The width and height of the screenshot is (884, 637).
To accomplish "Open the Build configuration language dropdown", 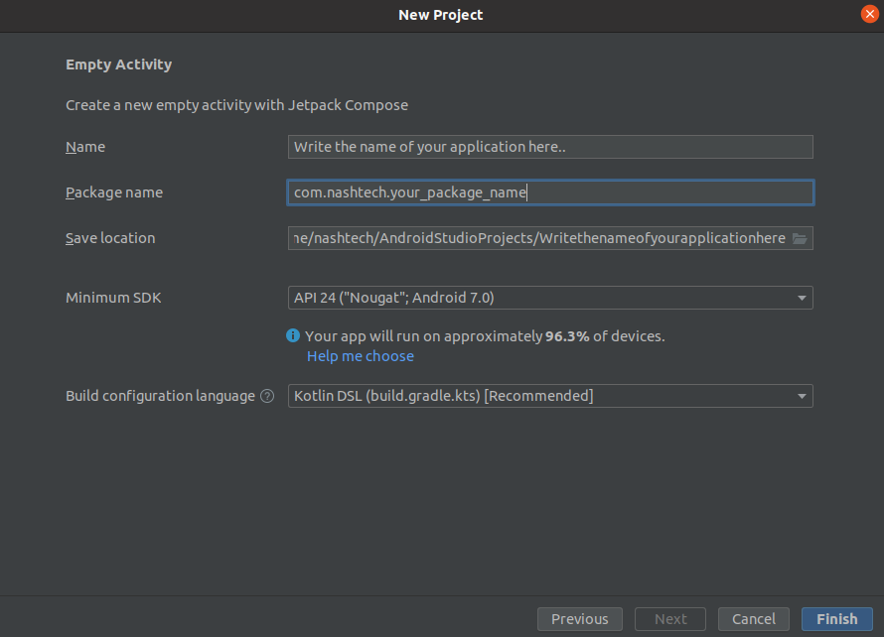I will click(549, 396).
